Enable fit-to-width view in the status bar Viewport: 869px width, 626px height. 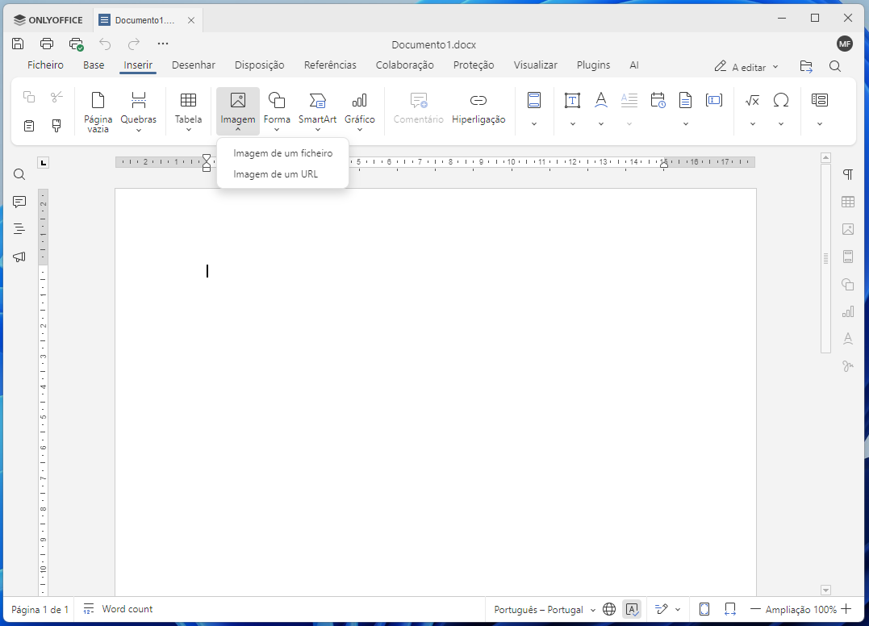pyautogui.click(x=729, y=609)
